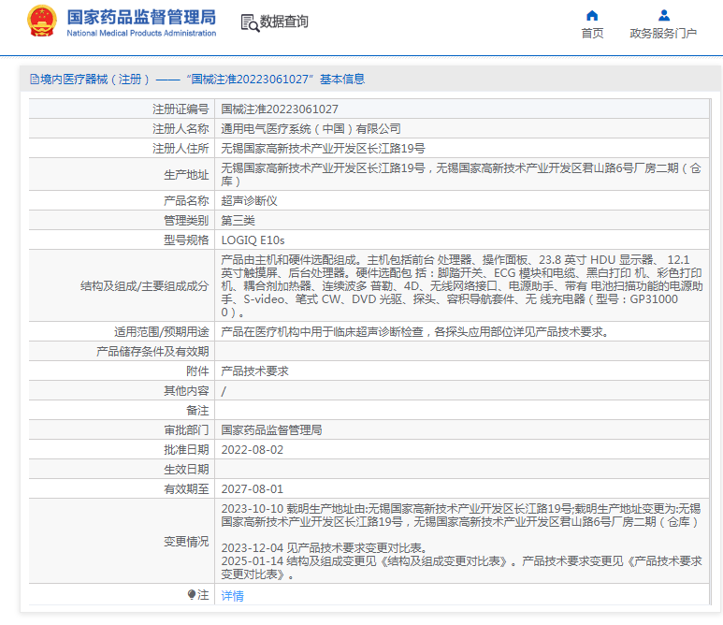This screenshot has width=723, height=625.
Task: Click the 首页 home icon
Action: (592, 16)
